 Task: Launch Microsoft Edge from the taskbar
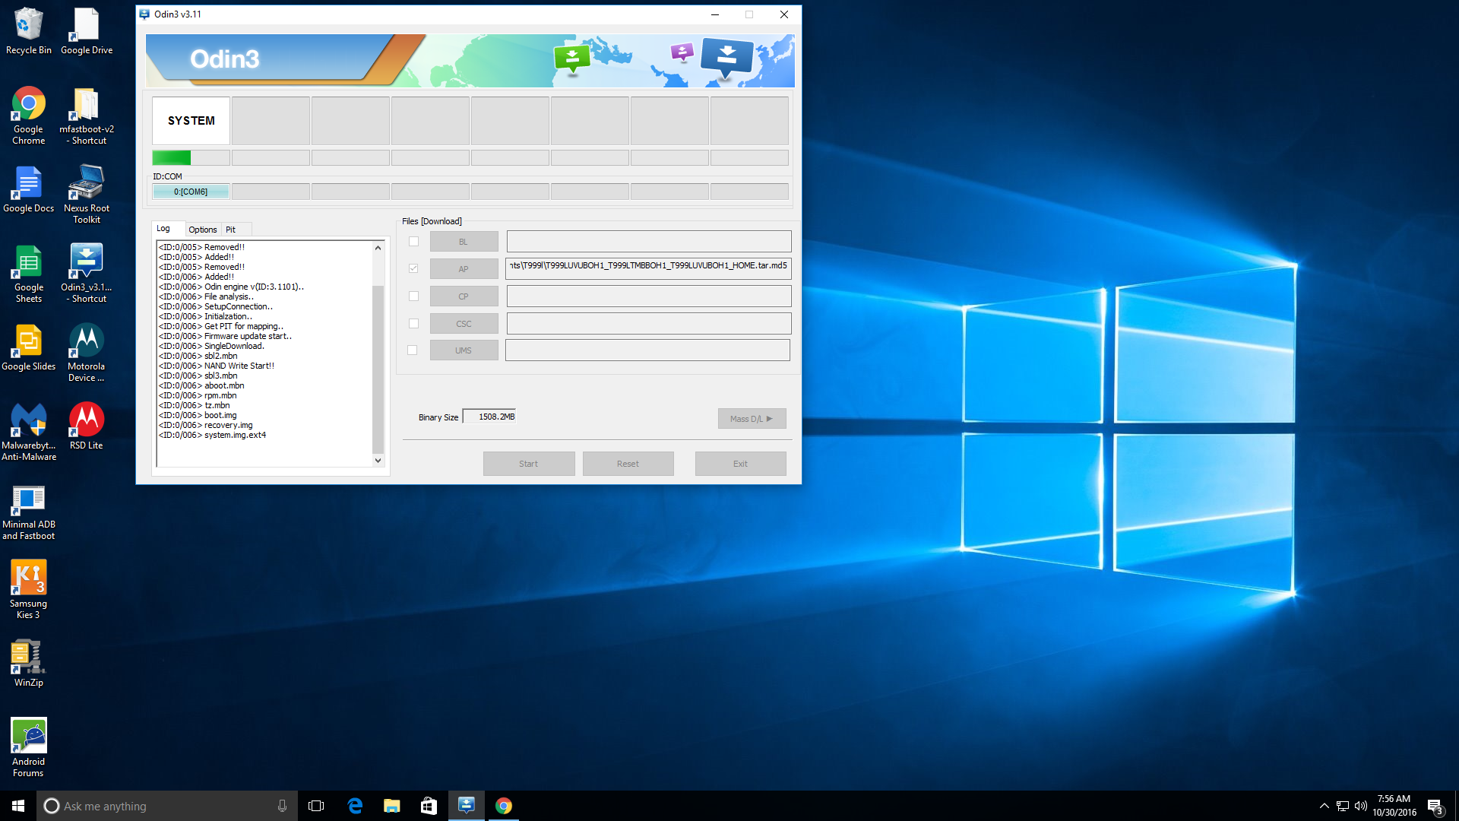tap(355, 806)
